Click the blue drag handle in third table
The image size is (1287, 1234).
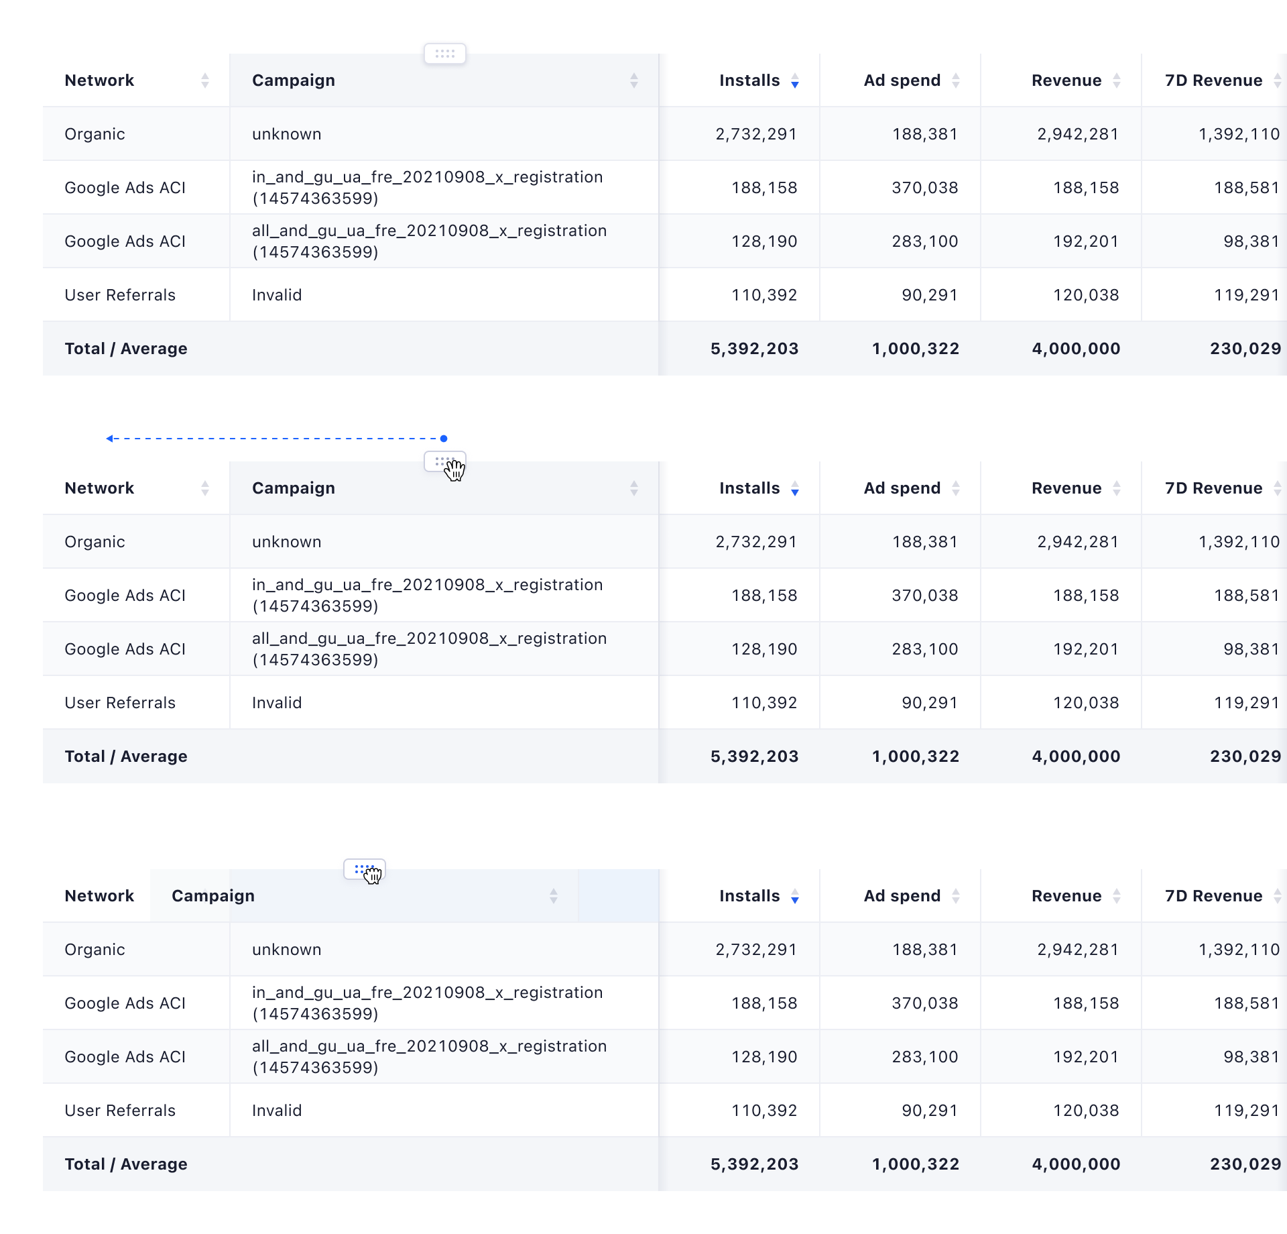365,869
